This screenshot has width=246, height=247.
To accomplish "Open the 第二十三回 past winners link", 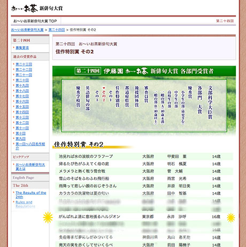I will pyautogui.click(x=24, y=64).
